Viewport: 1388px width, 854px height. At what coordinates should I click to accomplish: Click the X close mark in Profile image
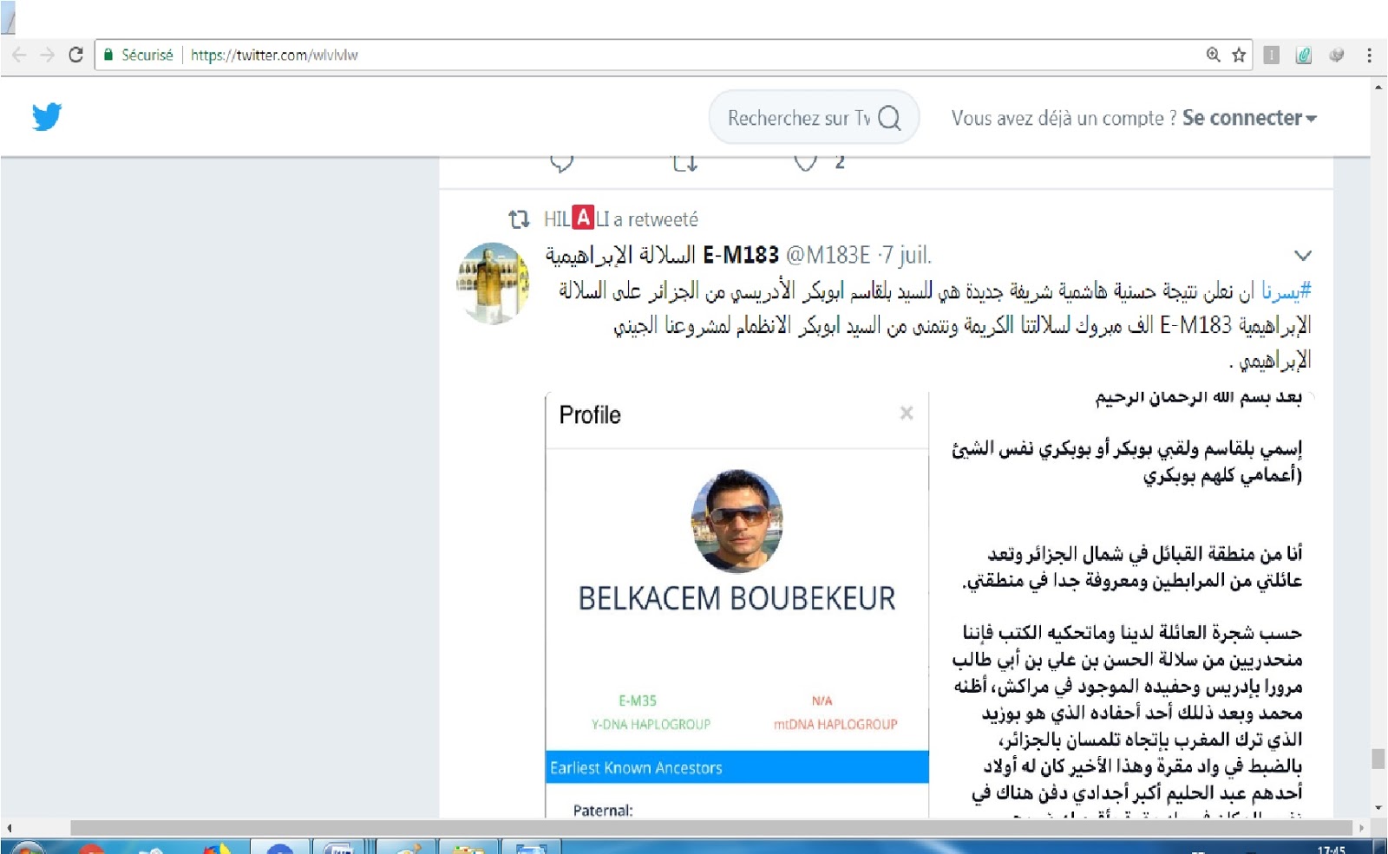907,414
